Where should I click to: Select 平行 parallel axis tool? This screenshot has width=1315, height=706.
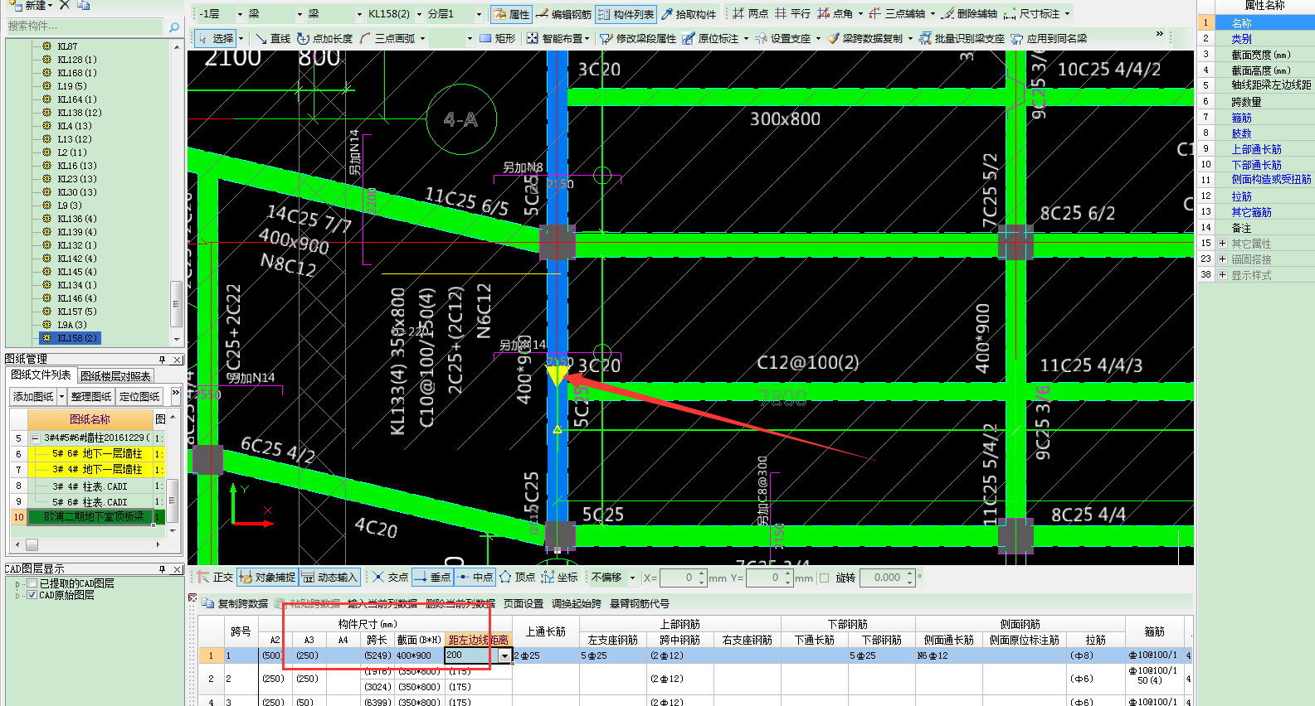pos(792,14)
